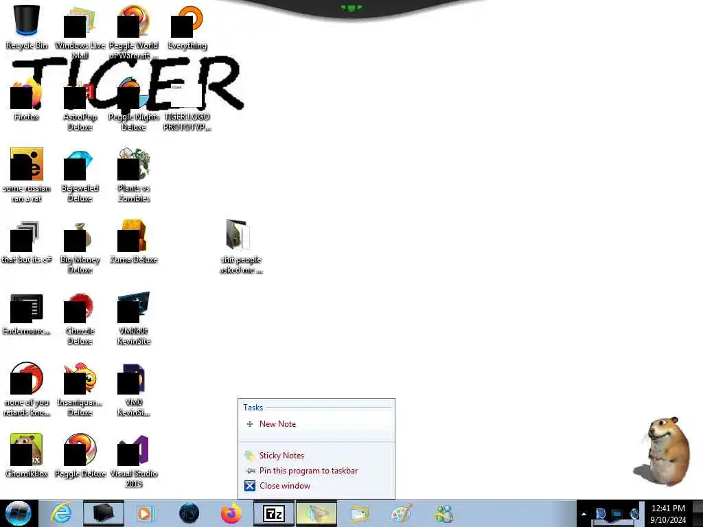This screenshot has height=527, width=703.
Task: Select Peggle Deluxe desktop icon
Action: (80, 456)
